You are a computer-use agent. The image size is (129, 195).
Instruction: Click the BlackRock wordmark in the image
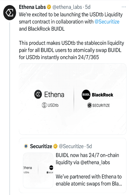point(102,95)
